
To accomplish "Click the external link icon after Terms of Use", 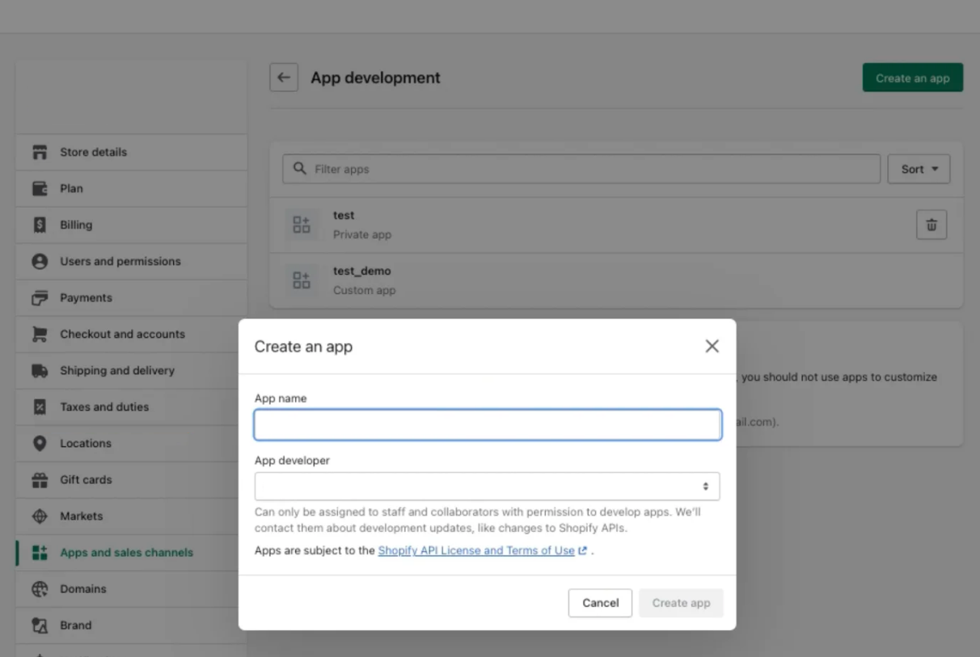I will [x=582, y=551].
